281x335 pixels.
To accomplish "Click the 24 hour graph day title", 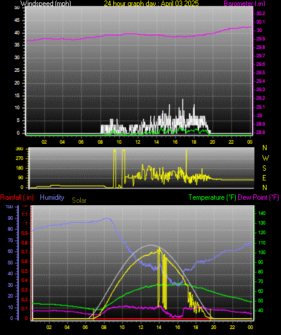I will click(151, 3).
